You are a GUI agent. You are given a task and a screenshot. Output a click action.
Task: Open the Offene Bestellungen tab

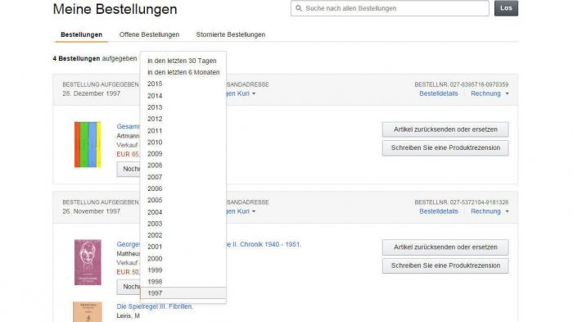[149, 34]
